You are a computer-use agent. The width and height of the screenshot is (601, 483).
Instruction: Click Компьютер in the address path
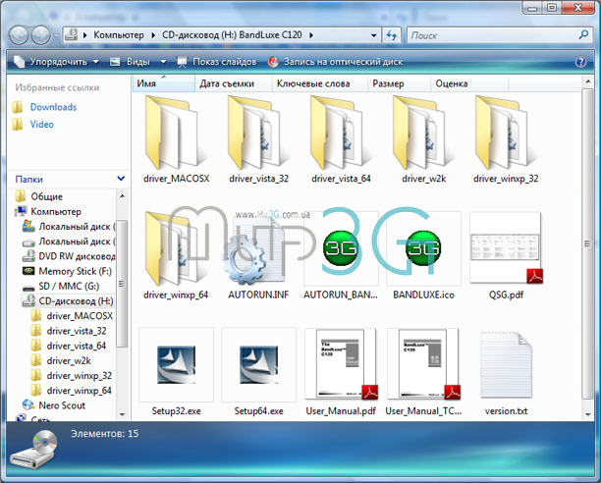119,35
